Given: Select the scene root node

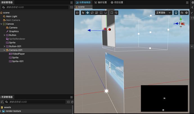Looking at the screenshot, I should pos(6,13).
